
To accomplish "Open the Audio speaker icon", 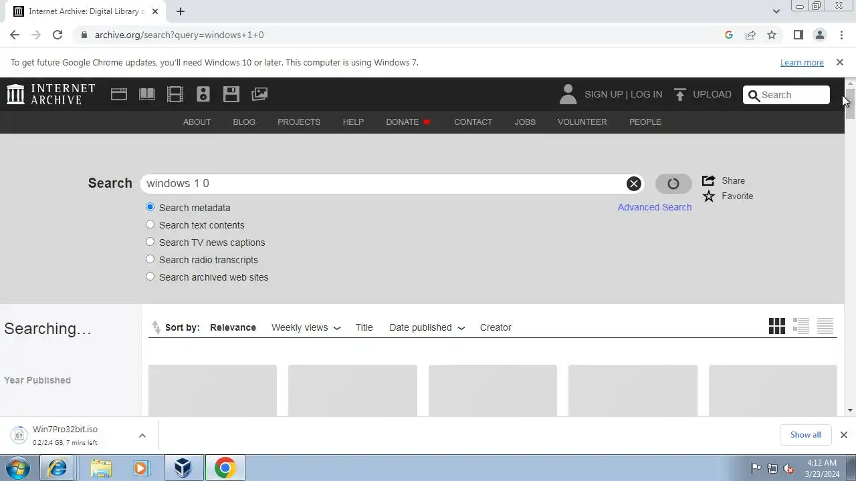I will pyautogui.click(x=203, y=94).
